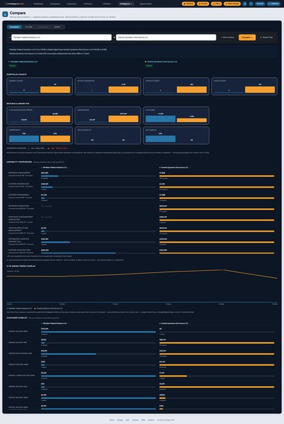Open the Companies nav item
This screenshot has width=284, height=424.
tap(55, 4)
